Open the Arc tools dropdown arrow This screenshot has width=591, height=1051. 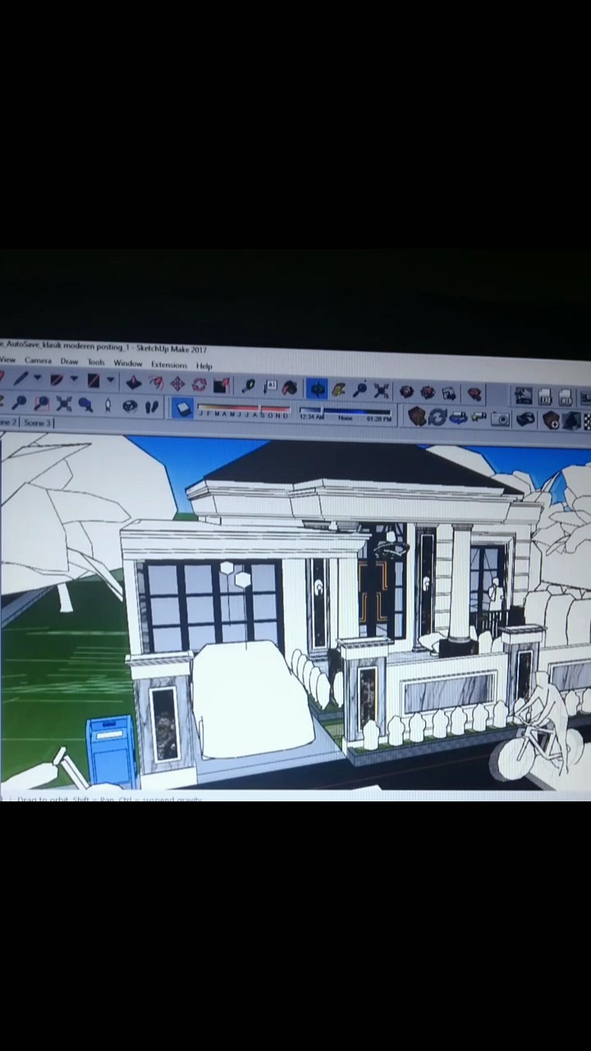click(x=74, y=379)
